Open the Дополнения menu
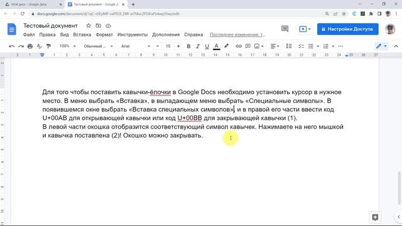This screenshot has width=402, height=226. click(166, 35)
